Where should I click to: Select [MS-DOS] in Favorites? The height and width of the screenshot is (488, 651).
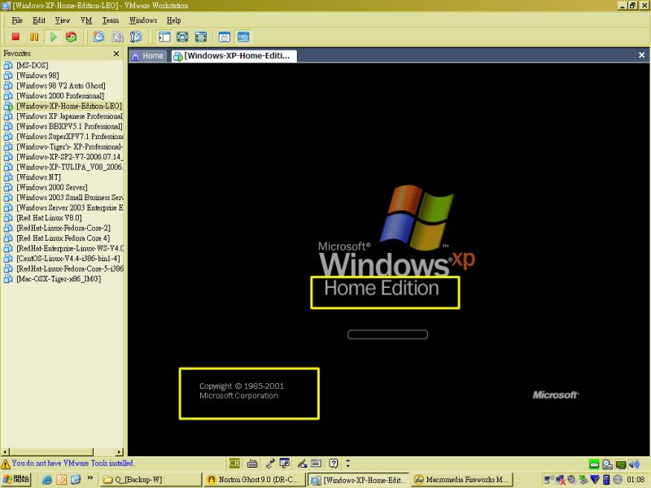click(33, 65)
